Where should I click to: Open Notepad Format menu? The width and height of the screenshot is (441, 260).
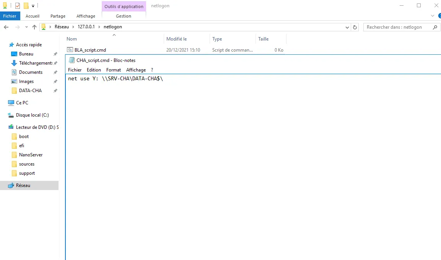click(113, 70)
